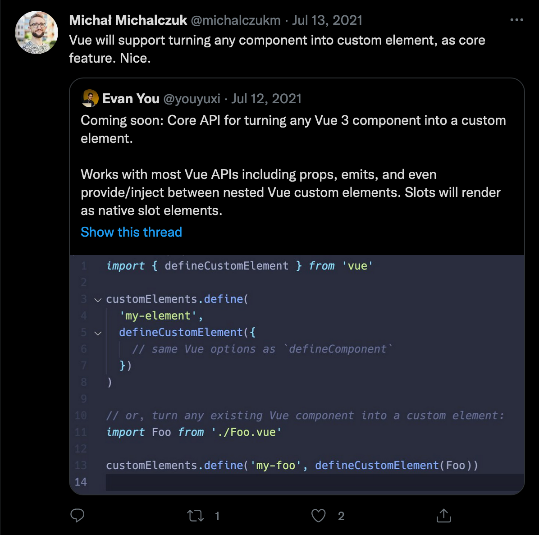Open the quoted tweet text starting Coming soon

pos(293,165)
